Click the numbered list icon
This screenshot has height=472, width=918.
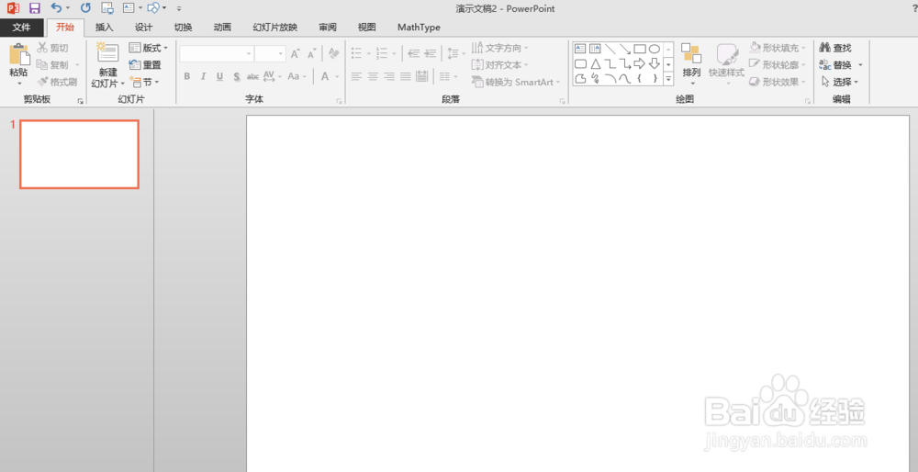(382, 54)
